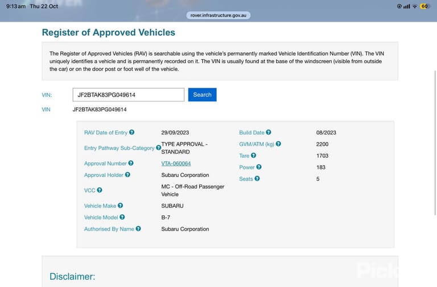This screenshot has width=437, height=287.
Task: Open help icon for Entry Pathway Sub-Category
Action: click(158, 147)
